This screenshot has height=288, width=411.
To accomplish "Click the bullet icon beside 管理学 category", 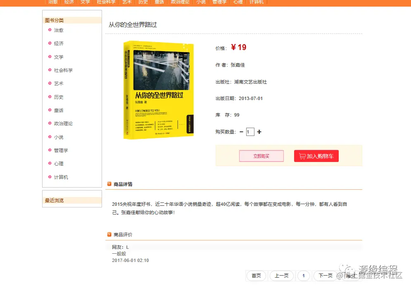I will 50,150.
